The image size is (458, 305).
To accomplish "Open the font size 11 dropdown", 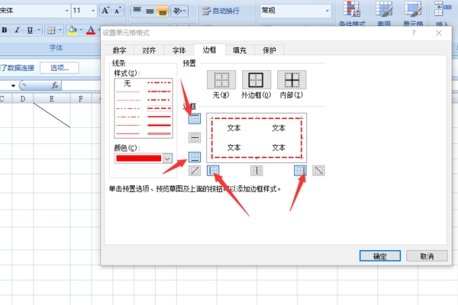I will click(x=93, y=11).
